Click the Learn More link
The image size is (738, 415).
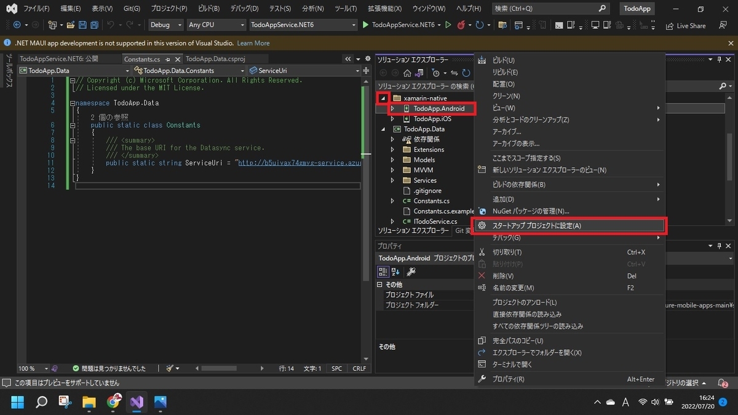253,43
